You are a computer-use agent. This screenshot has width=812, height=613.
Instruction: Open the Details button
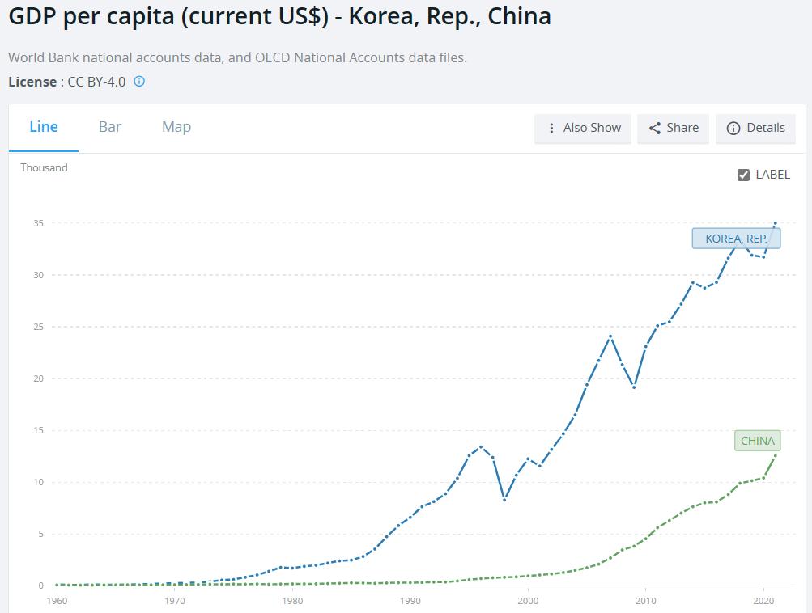click(756, 128)
